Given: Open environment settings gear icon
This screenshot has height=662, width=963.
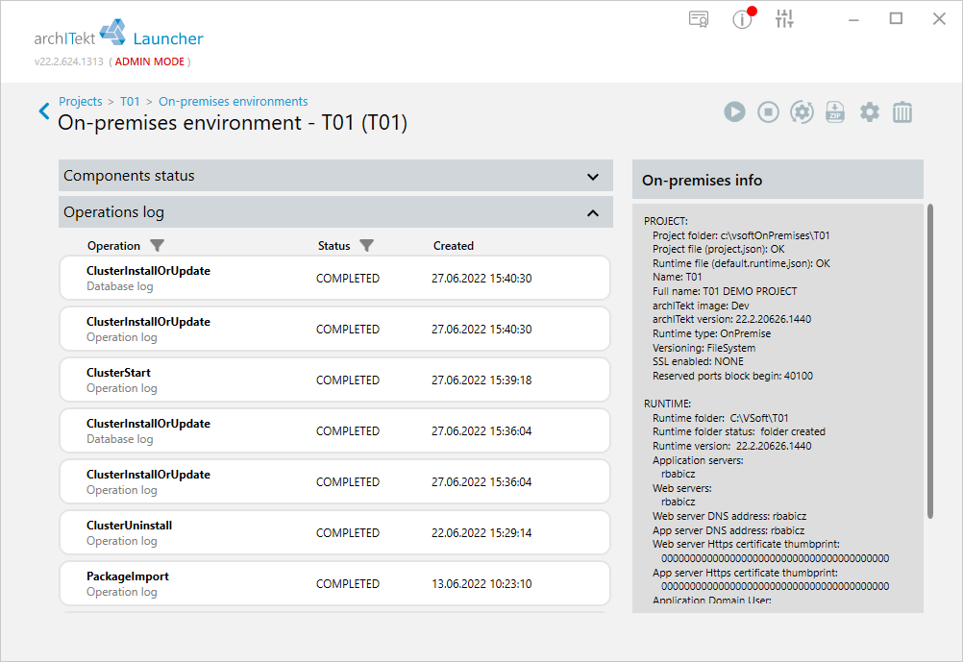Looking at the screenshot, I should coord(869,111).
